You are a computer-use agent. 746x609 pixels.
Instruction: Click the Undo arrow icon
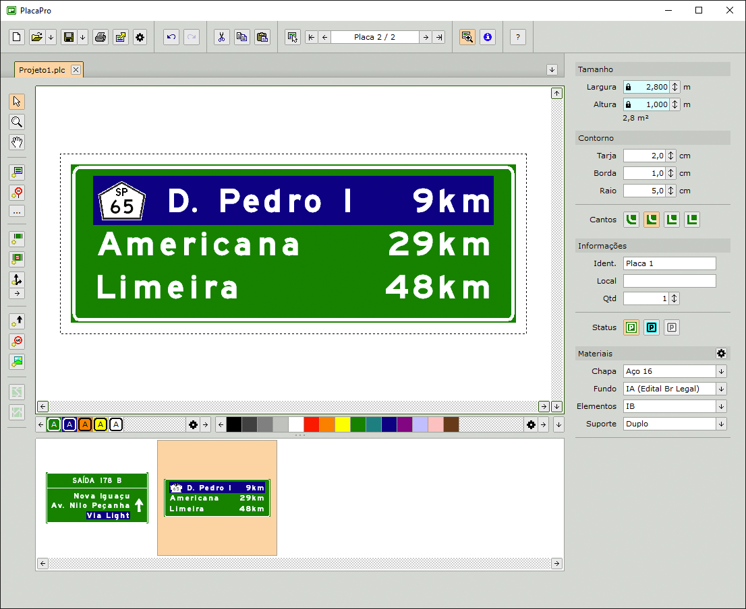[x=171, y=37]
